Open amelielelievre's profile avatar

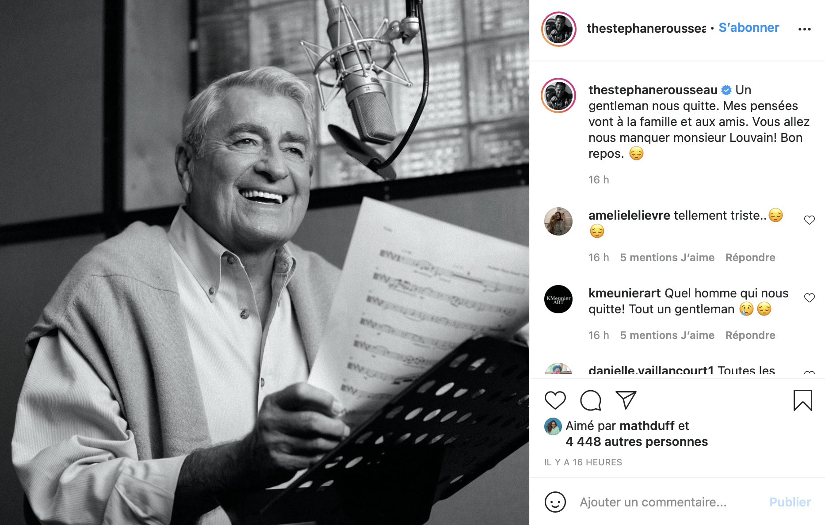pyautogui.click(x=558, y=221)
